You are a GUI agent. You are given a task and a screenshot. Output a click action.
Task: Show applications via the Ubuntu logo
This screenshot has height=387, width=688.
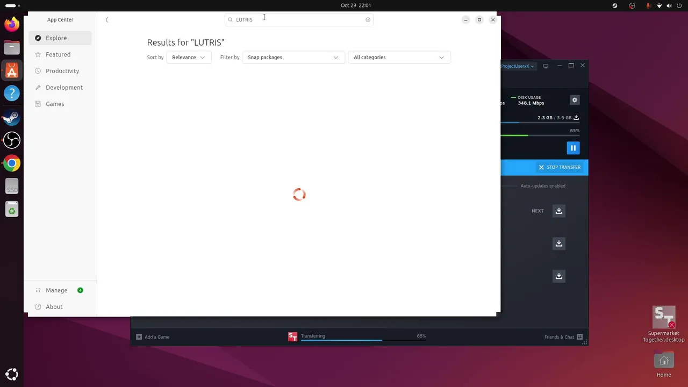click(12, 375)
